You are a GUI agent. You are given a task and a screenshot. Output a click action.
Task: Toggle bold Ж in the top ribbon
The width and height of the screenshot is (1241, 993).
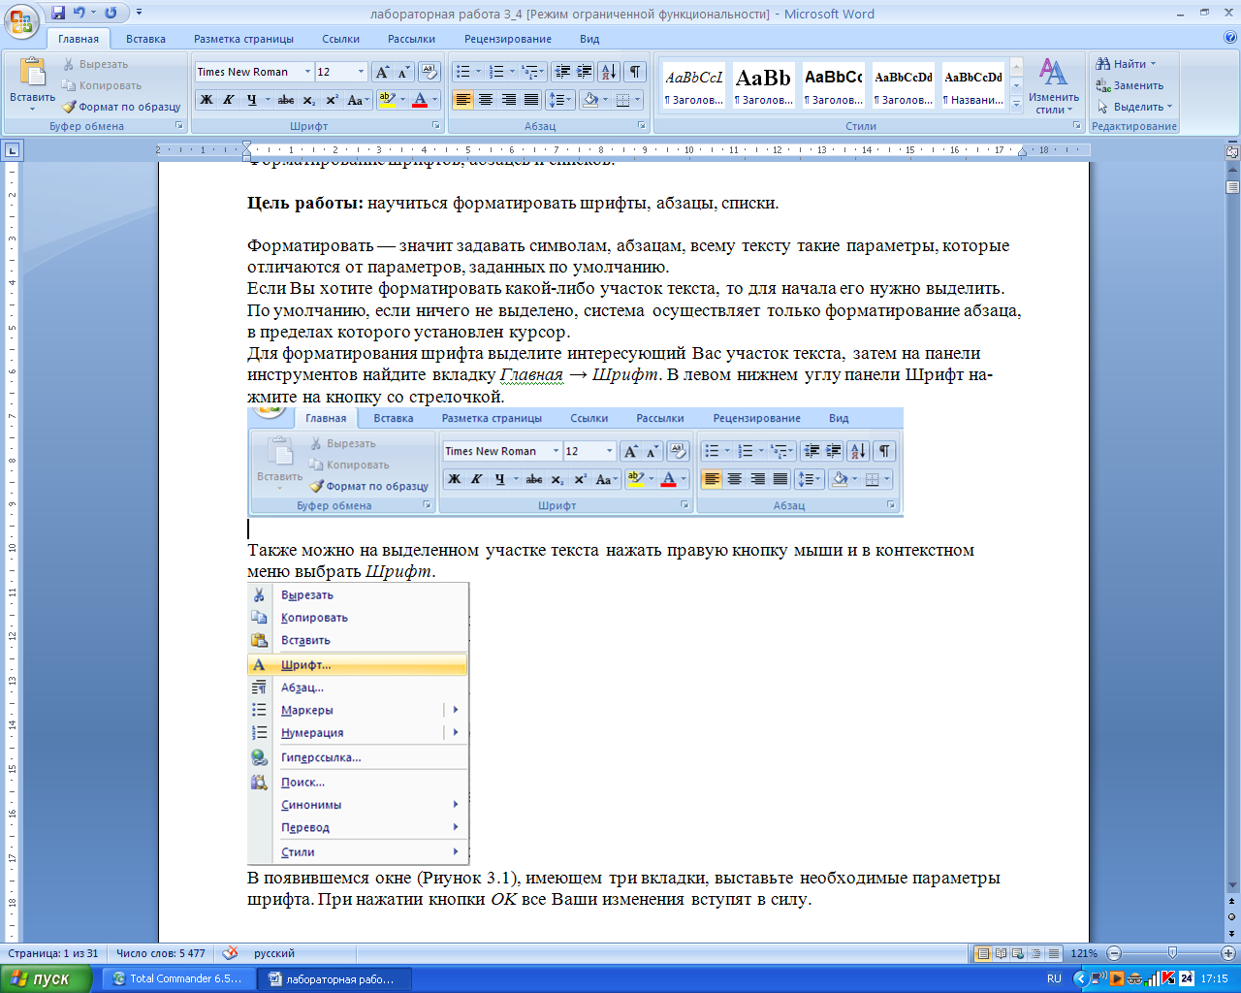pos(207,100)
